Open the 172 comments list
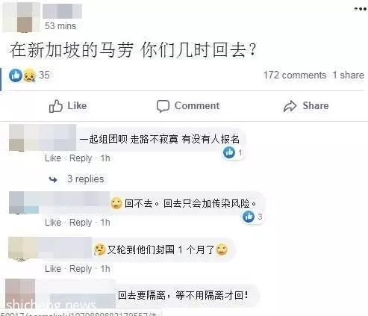368x316 pixels. [295, 75]
